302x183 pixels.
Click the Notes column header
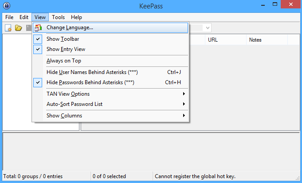pos(267,40)
